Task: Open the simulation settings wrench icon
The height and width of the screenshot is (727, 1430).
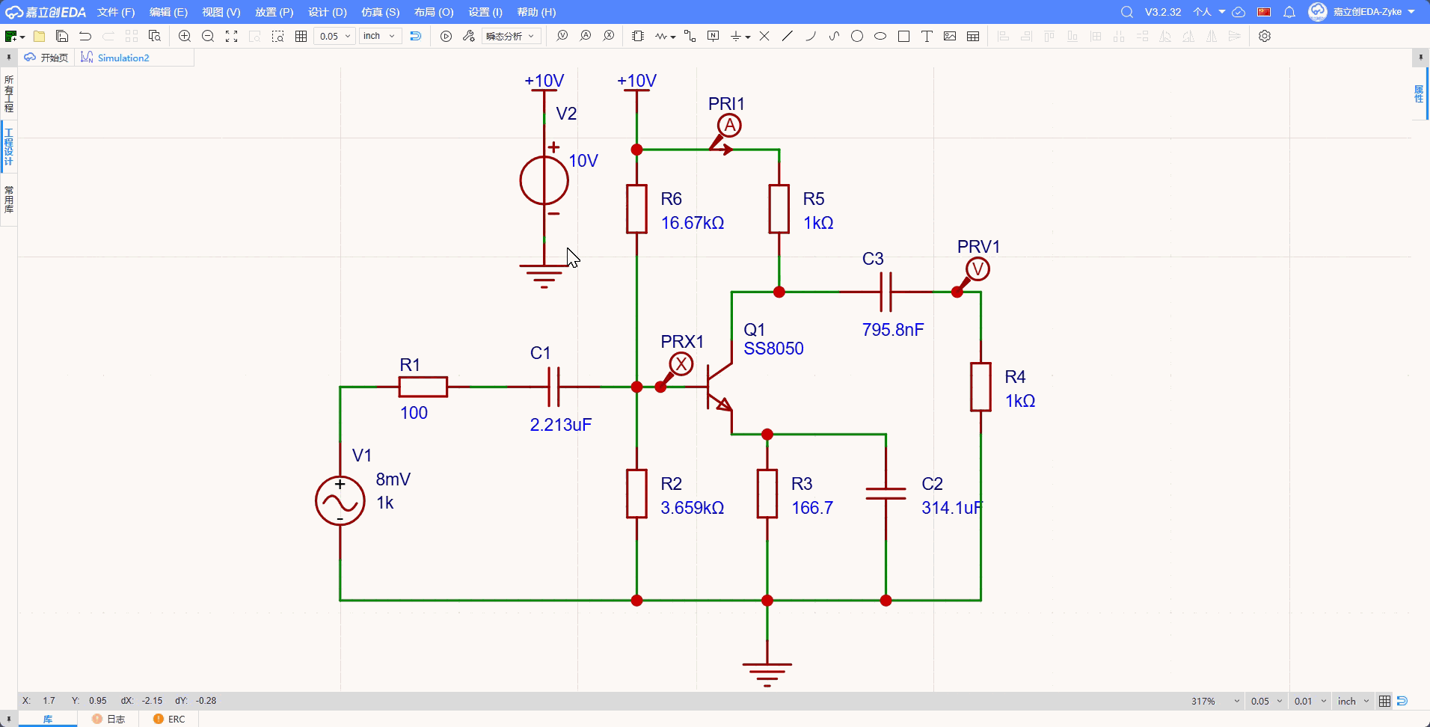Action: [469, 36]
